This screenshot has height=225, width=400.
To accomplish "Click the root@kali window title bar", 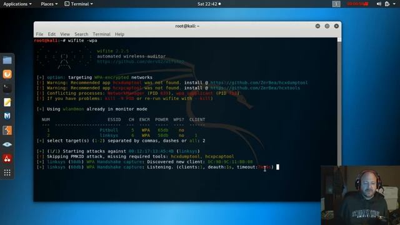I will [x=187, y=26].
